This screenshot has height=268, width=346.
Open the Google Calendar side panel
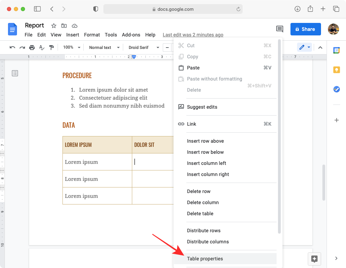(336, 50)
